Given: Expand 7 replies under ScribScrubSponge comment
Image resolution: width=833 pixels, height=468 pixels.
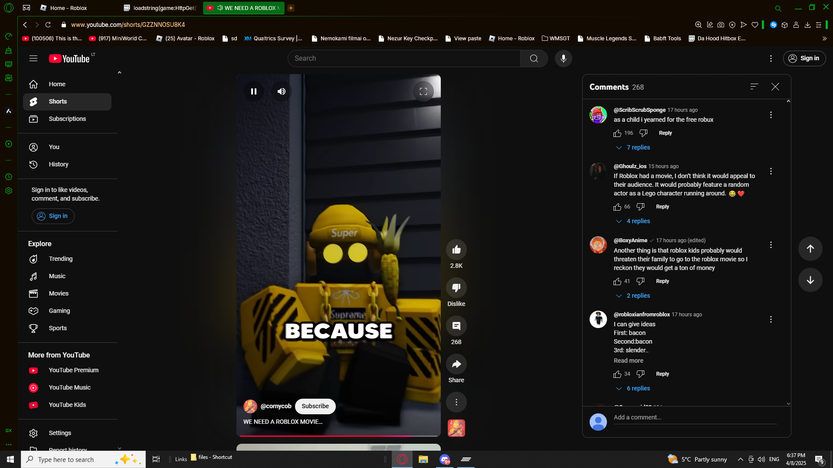Looking at the screenshot, I should (x=638, y=148).
